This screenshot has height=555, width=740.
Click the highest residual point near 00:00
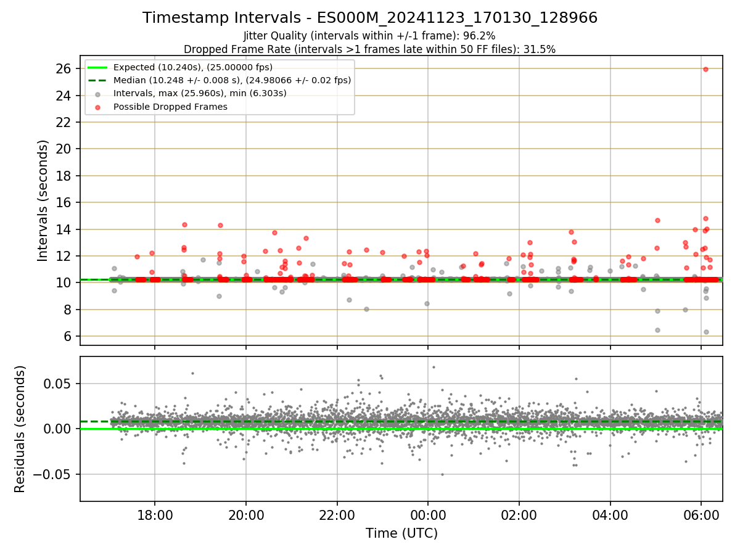click(434, 367)
